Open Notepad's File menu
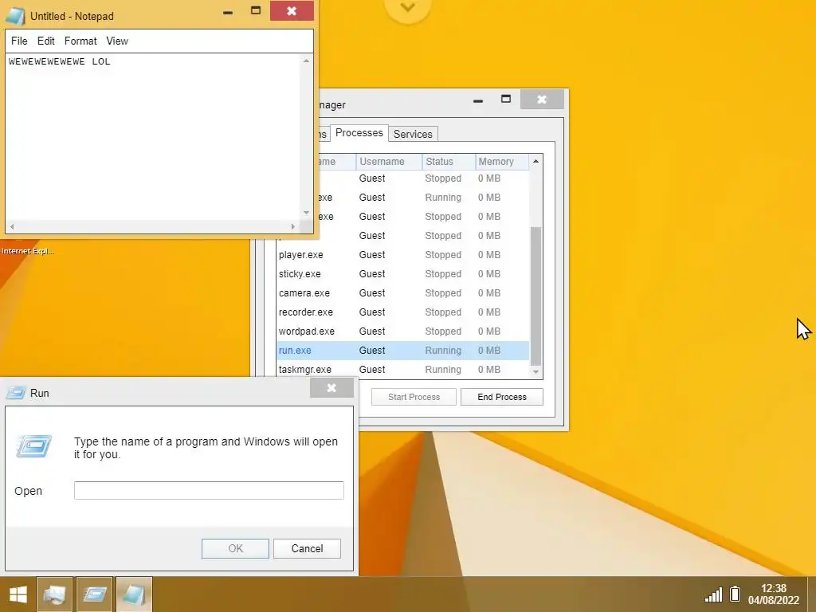Image resolution: width=816 pixels, height=612 pixels. click(x=19, y=41)
